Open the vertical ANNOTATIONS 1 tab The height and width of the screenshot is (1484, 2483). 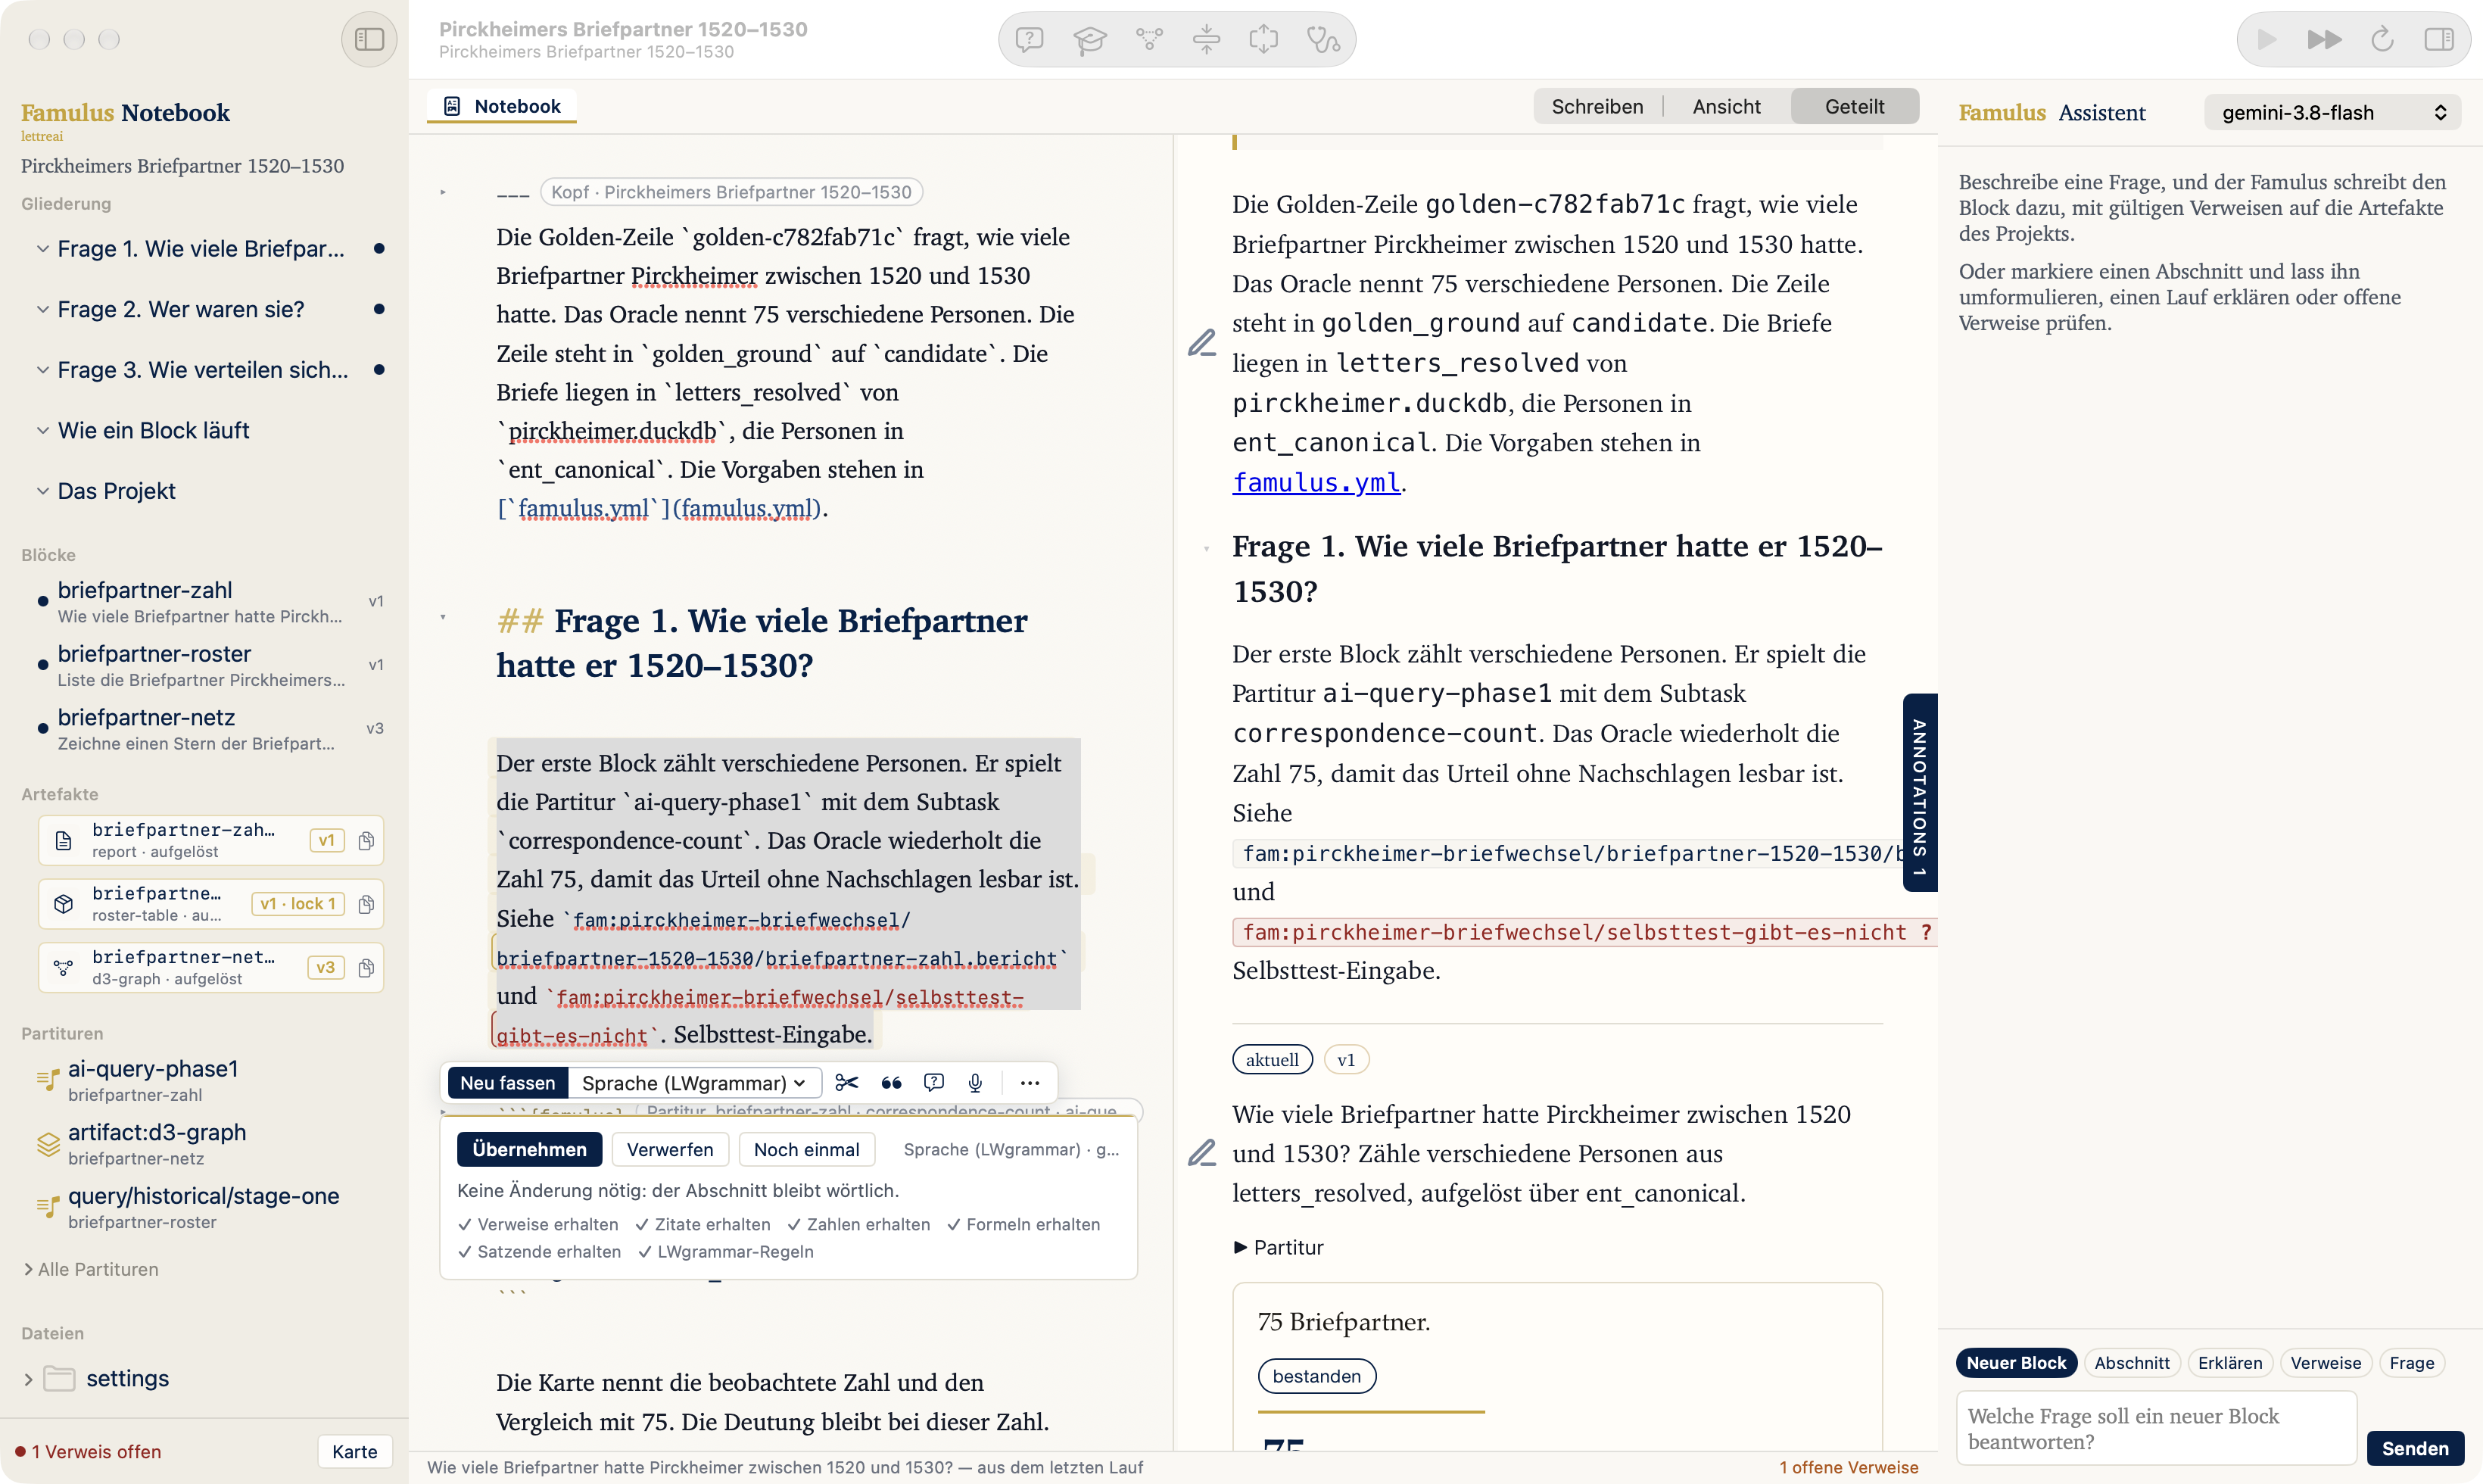(x=1919, y=792)
